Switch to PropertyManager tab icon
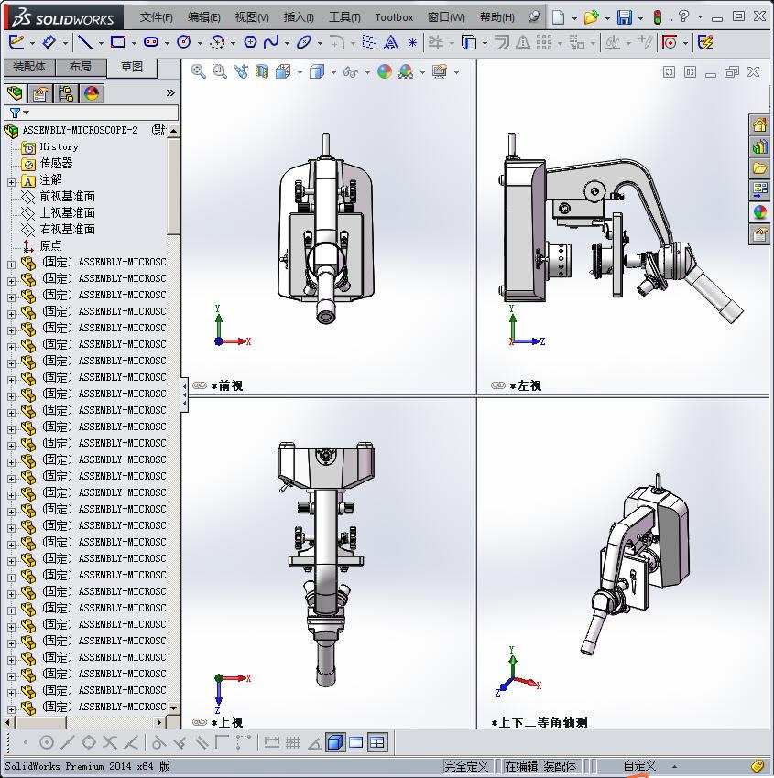774x778 pixels. (x=40, y=93)
